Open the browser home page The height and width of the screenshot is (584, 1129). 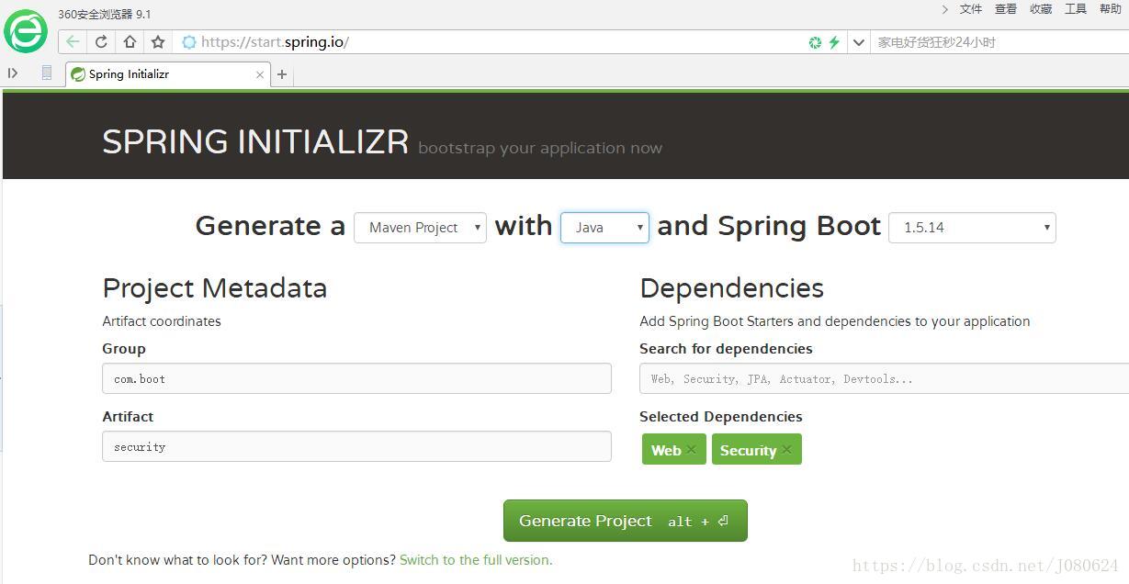(x=128, y=41)
